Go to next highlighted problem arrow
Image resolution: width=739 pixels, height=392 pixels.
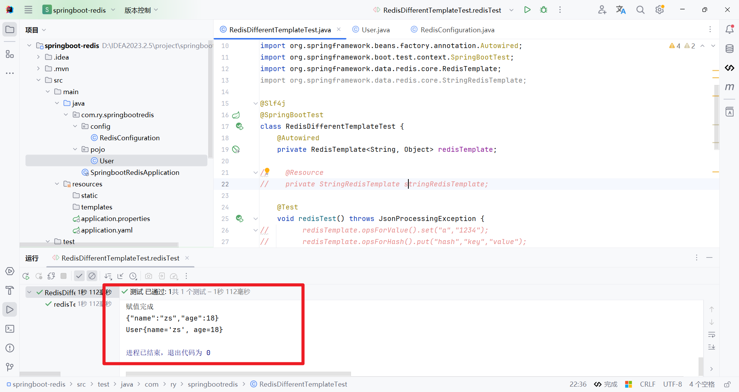[x=713, y=46]
